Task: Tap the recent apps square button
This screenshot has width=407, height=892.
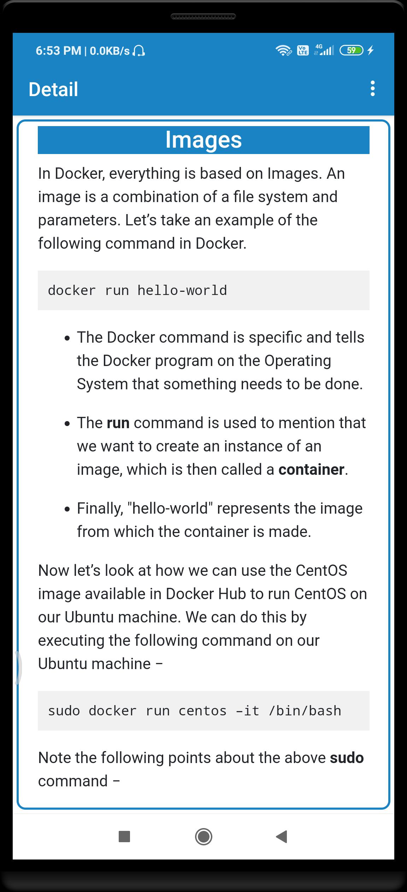Action: tap(124, 837)
